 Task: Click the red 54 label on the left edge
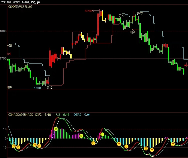(x=9, y=54)
